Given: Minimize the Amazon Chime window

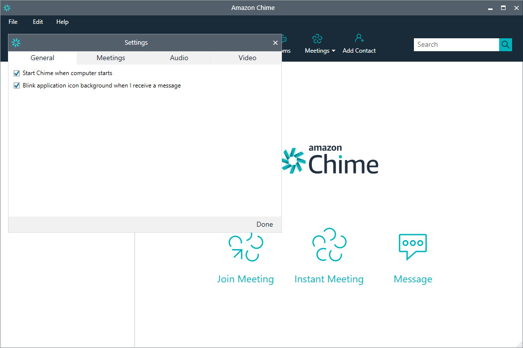Looking at the screenshot, I should coord(490,8).
